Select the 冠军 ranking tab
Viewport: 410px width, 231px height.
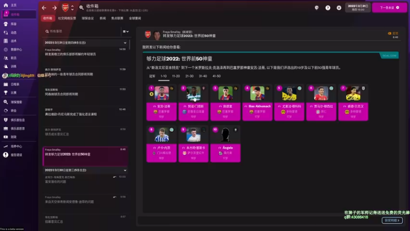(x=152, y=76)
